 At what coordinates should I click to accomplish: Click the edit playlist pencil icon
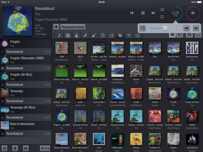[x=5, y=148]
